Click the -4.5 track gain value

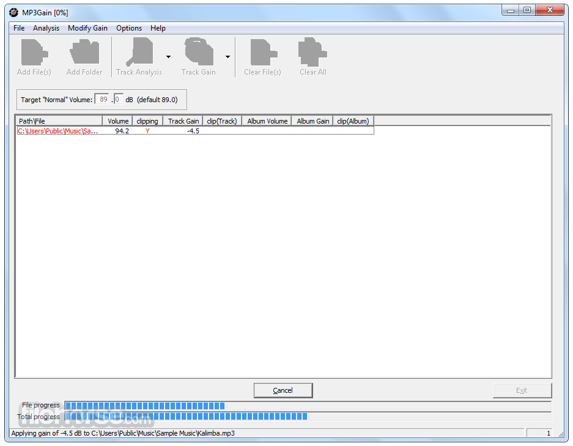[193, 131]
